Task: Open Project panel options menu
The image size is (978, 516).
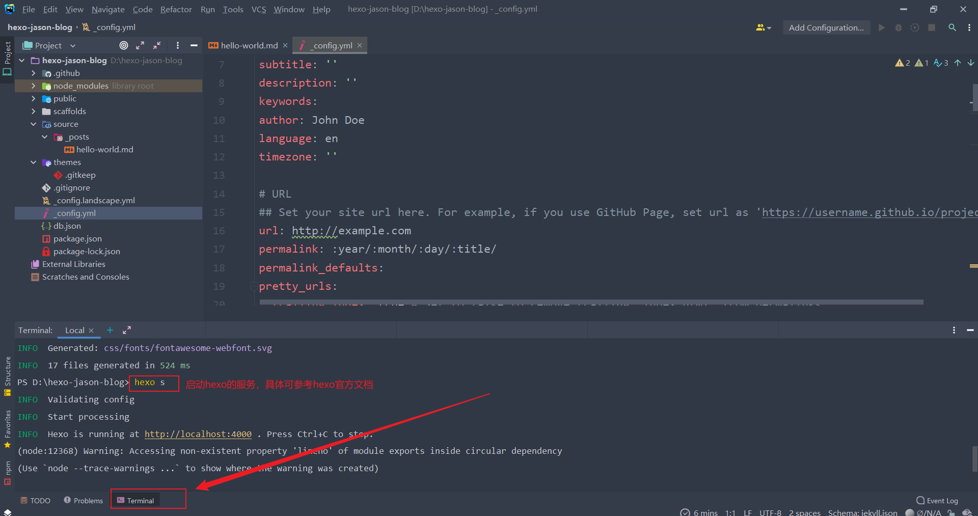Action: click(x=177, y=45)
